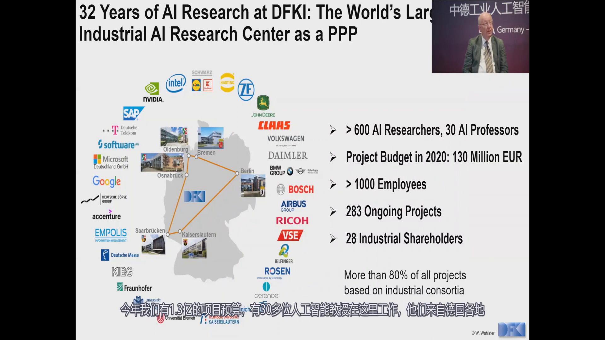Image resolution: width=605 pixels, height=340 pixels.
Task: Click the Harting logo
Action: [227, 82]
